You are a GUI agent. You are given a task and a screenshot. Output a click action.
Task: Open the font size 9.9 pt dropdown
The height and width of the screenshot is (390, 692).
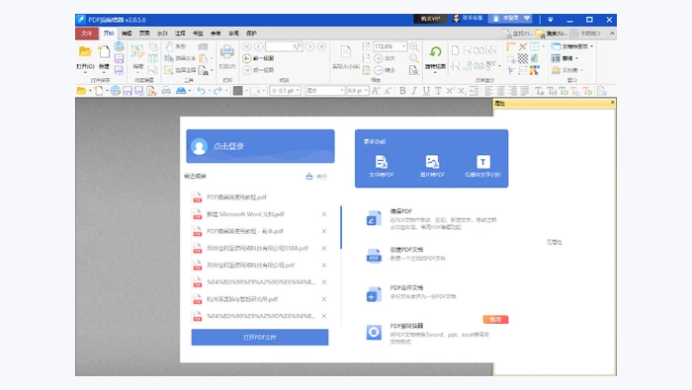pyautogui.click(x=366, y=91)
